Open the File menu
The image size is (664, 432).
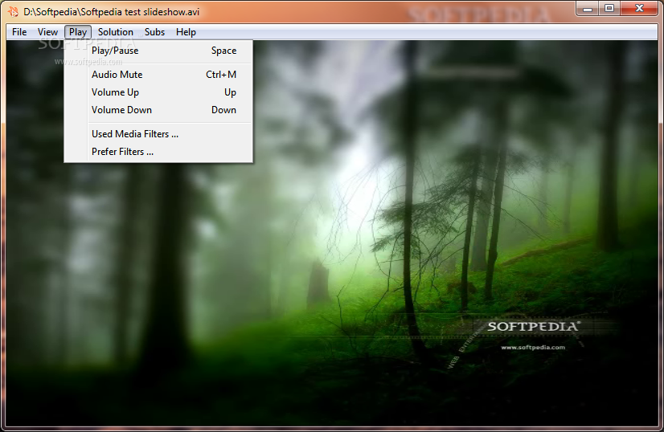(19, 32)
